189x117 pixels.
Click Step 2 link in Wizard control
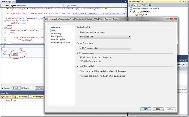pyautogui.click(x=5, y=54)
